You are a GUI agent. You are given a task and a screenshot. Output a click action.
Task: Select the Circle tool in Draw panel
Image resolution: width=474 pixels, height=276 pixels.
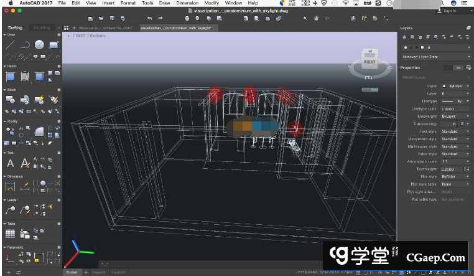pyautogui.click(x=39, y=45)
